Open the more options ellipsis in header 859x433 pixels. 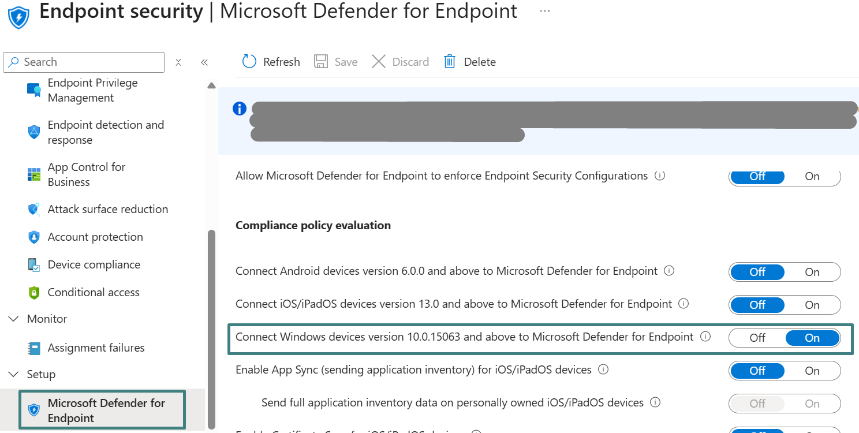point(544,11)
